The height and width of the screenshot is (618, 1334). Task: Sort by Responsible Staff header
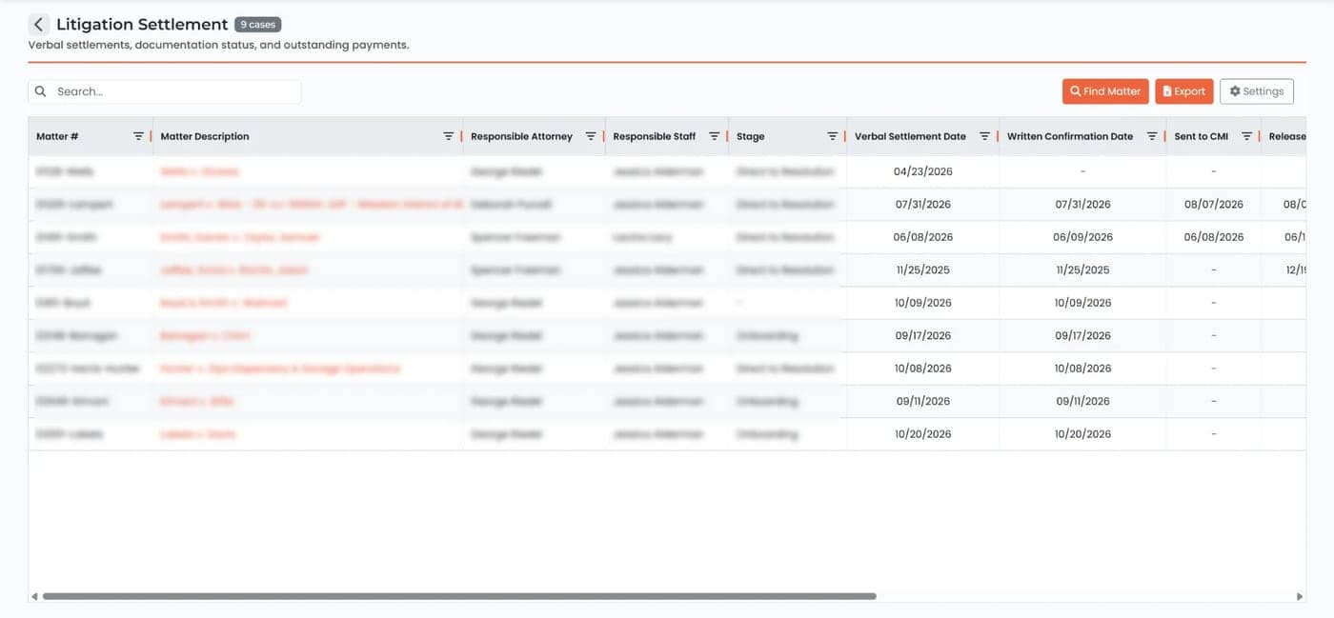coord(655,136)
